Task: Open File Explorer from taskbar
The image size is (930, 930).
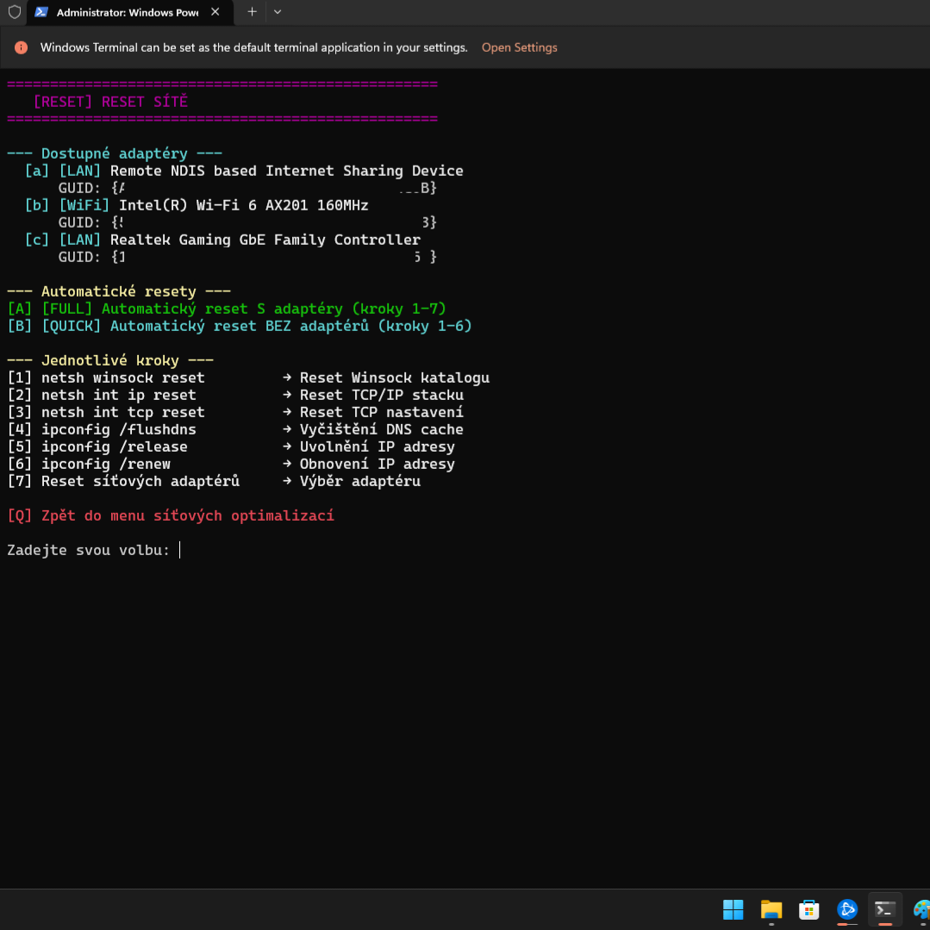Action: [771, 909]
